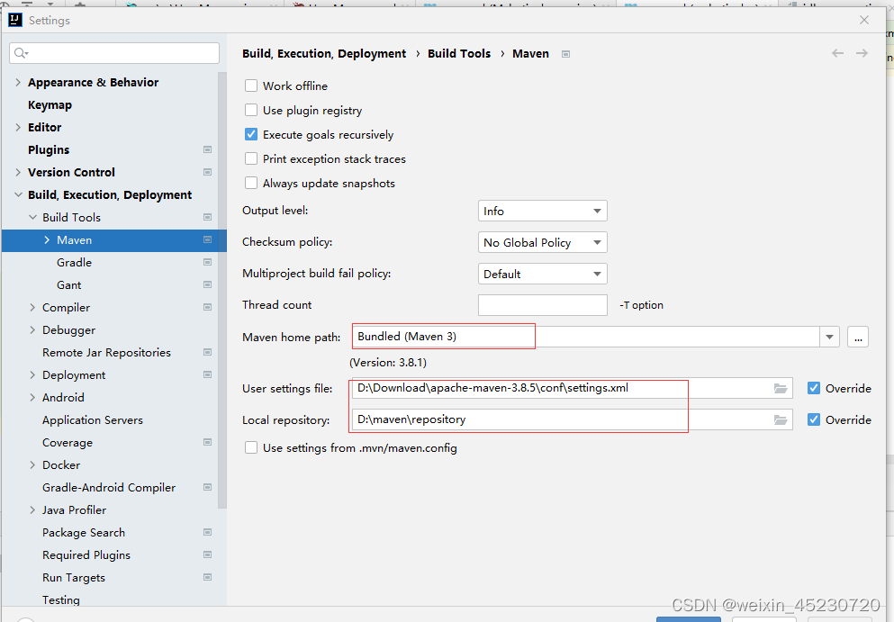Click the Thread count input field
894x622 pixels.
tap(542, 305)
